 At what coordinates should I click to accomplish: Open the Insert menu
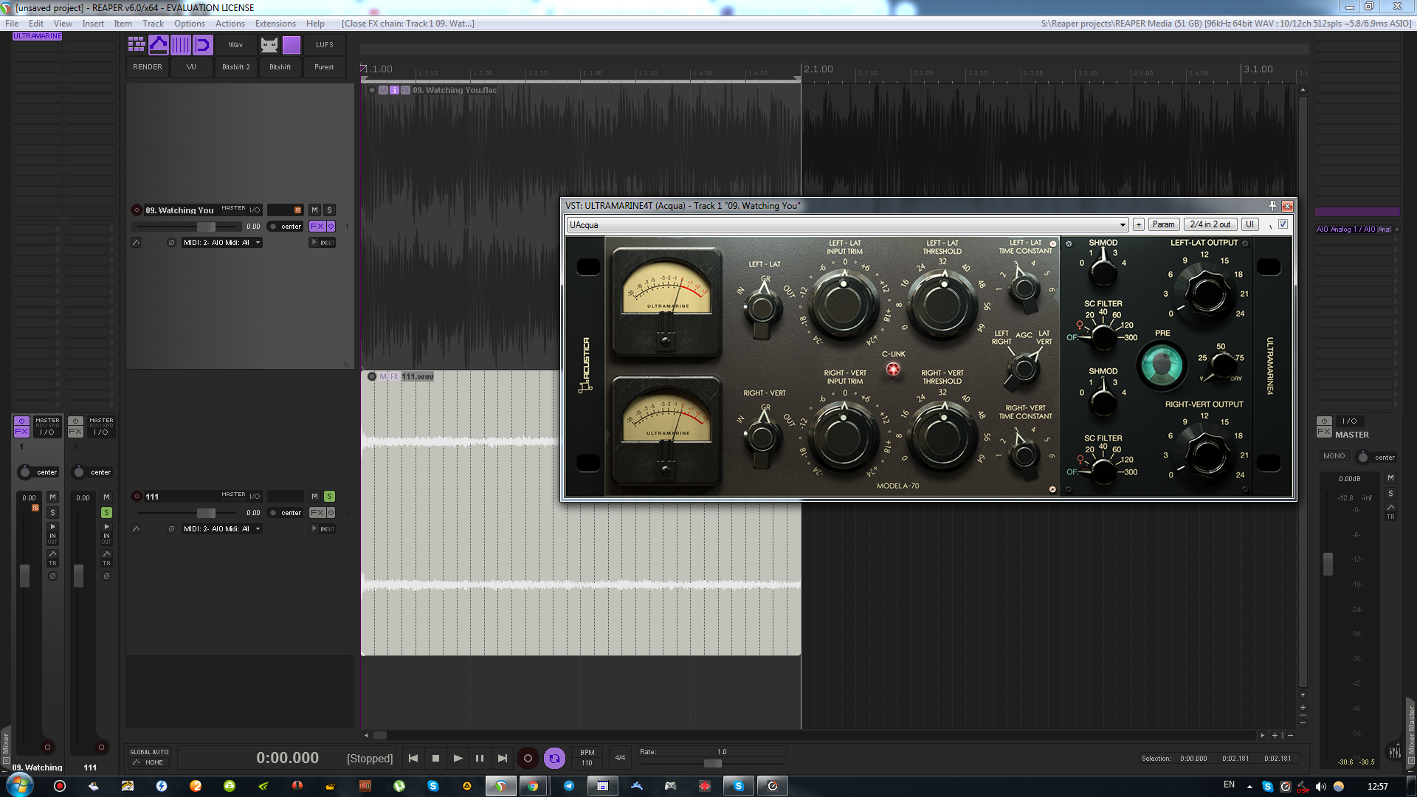coord(93,24)
